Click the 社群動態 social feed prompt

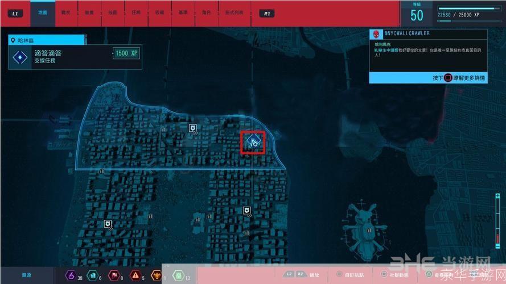(x=394, y=275)
